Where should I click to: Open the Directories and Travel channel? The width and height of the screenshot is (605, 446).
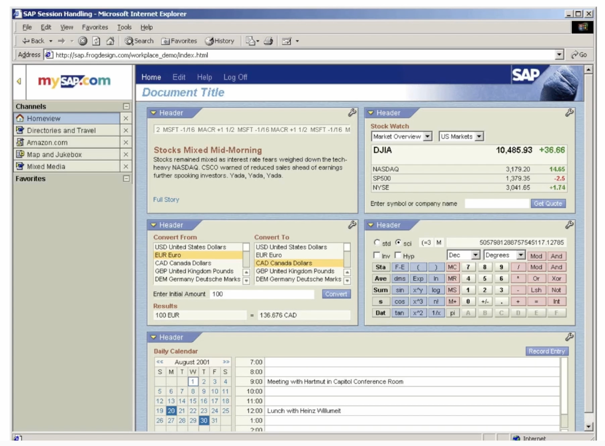(x=67, y=130)
